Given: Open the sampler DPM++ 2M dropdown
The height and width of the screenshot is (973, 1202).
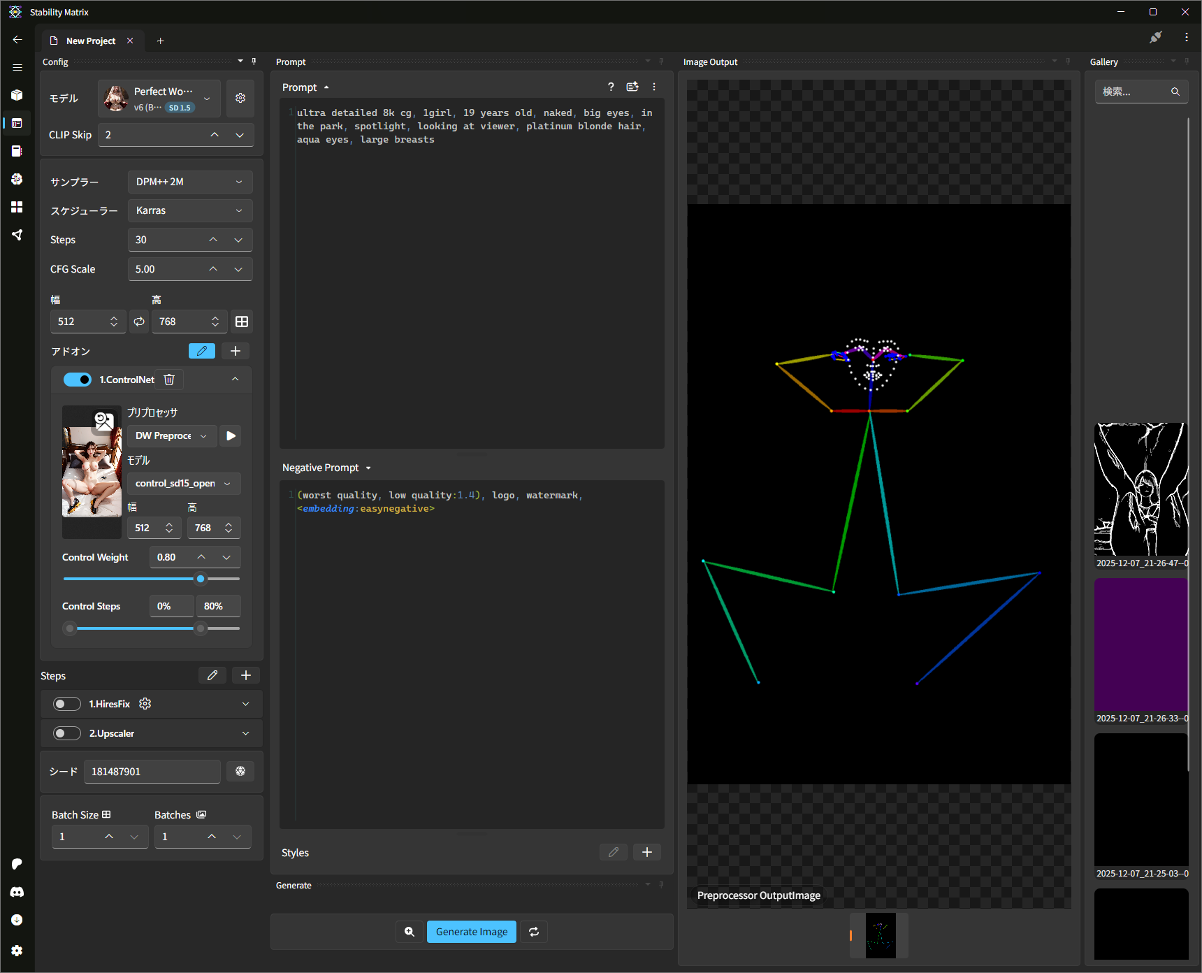Looking at the screenshot, I should [x=189, y=182].
